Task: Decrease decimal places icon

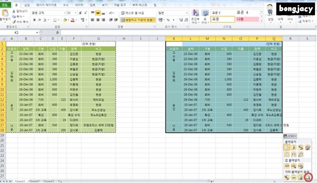Action: 186,20
